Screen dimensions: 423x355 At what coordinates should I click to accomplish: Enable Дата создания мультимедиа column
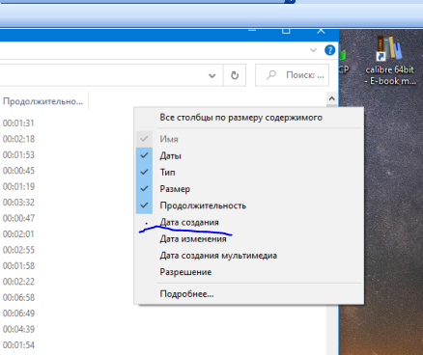pos(249,256)
